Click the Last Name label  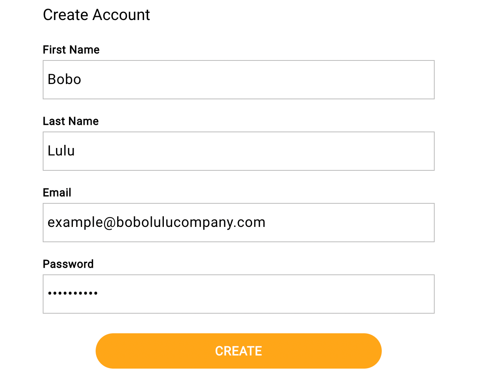[x=71, y=121]
